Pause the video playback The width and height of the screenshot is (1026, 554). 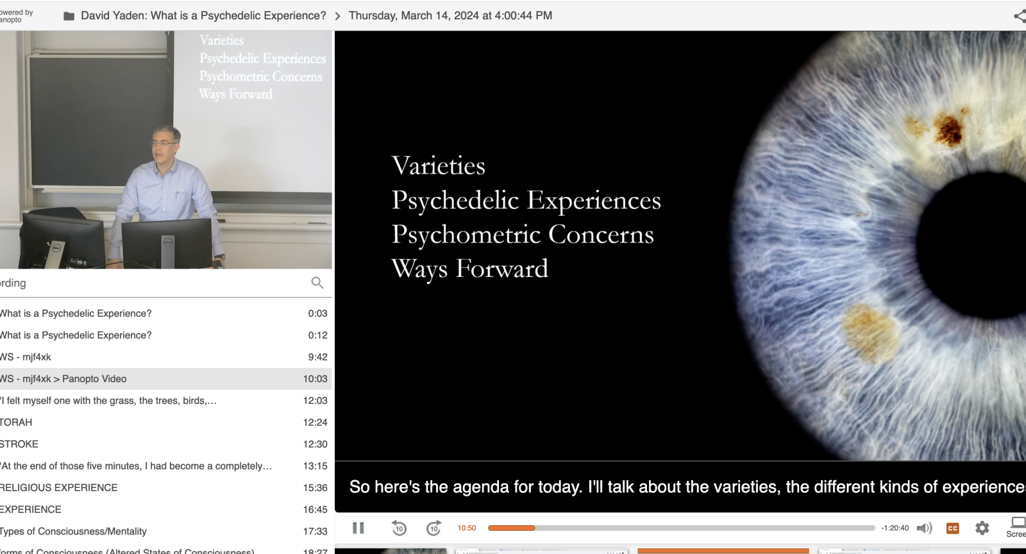(358, 528)
